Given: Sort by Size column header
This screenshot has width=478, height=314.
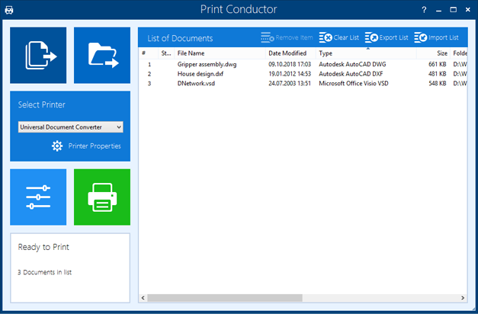Looking at the screenshot, I should point(434,53).
